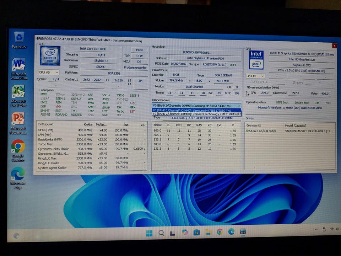This screenshot has width=341, height=256.
Task: Click the Intel Core i3 logo in CPU panel
Action: pyautogui.click(x=50, y=55)
